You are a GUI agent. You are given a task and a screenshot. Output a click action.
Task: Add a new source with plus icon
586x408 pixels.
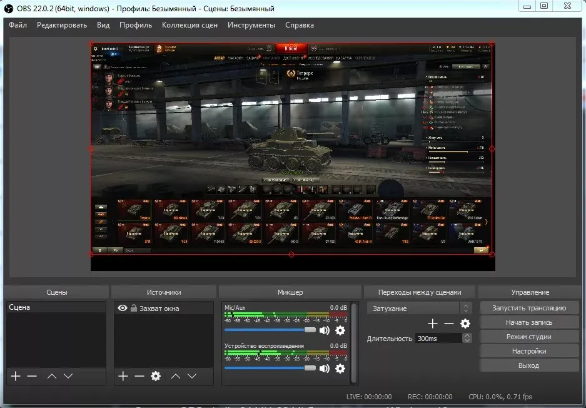[x=123, y=376]
